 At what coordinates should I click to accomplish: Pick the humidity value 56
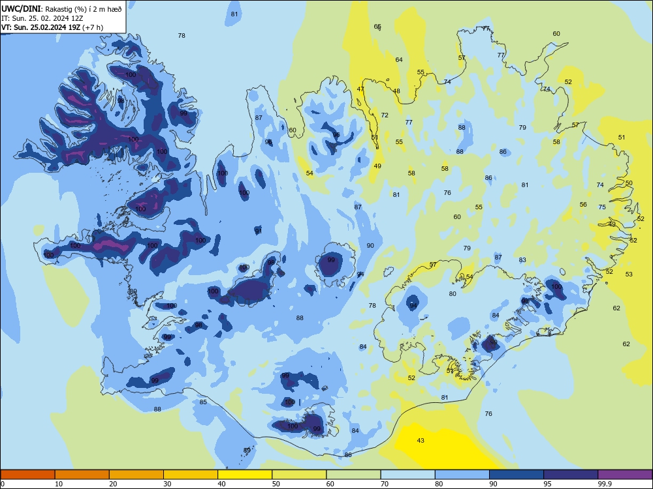click(x=583, y=205)
